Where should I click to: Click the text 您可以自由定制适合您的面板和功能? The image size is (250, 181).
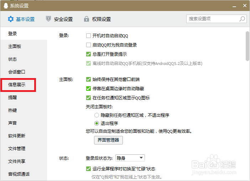coord(120,131)
